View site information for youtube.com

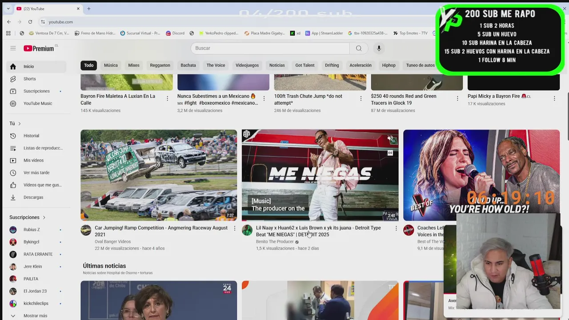coord(43,22)
